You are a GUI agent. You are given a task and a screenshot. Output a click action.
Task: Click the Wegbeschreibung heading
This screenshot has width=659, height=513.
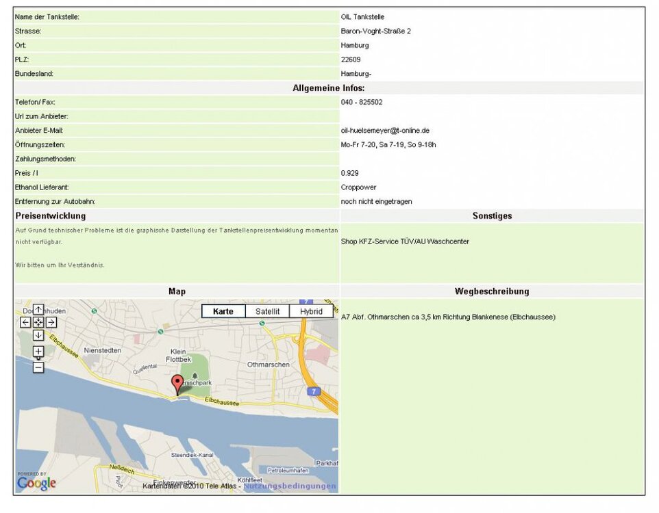[x=492, y=291]
